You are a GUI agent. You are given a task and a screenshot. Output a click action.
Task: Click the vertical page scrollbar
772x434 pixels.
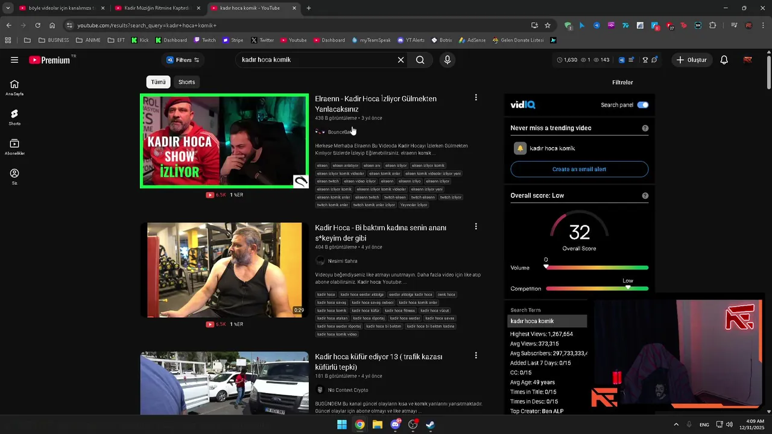click(x=768, y=72)
